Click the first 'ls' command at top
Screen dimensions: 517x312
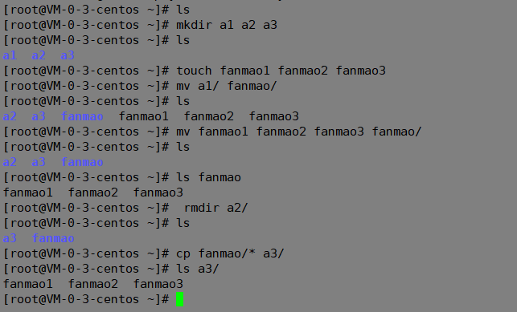tap(183, 10)
